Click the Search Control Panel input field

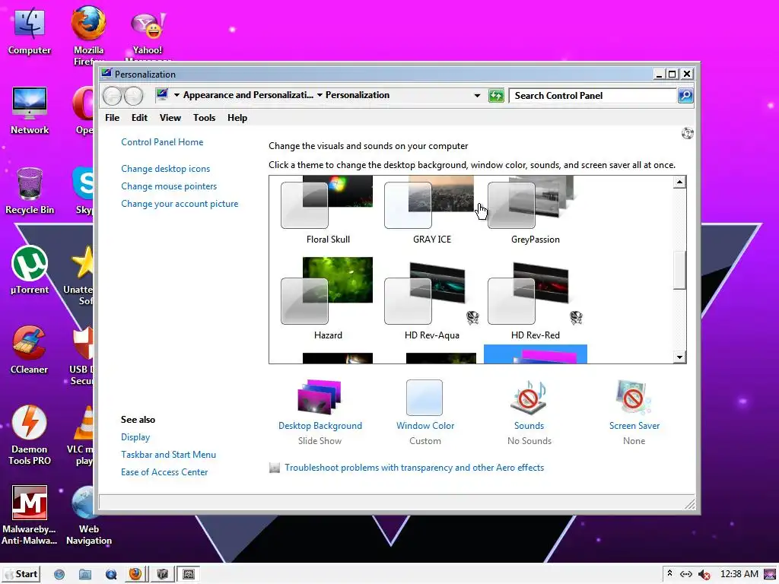(x=593, y=95)
